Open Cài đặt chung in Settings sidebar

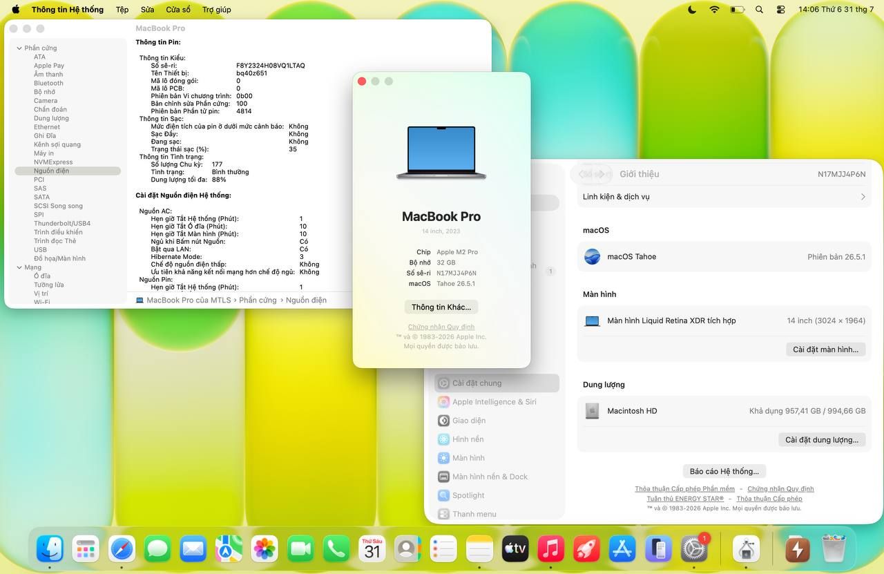click(497, 383)
